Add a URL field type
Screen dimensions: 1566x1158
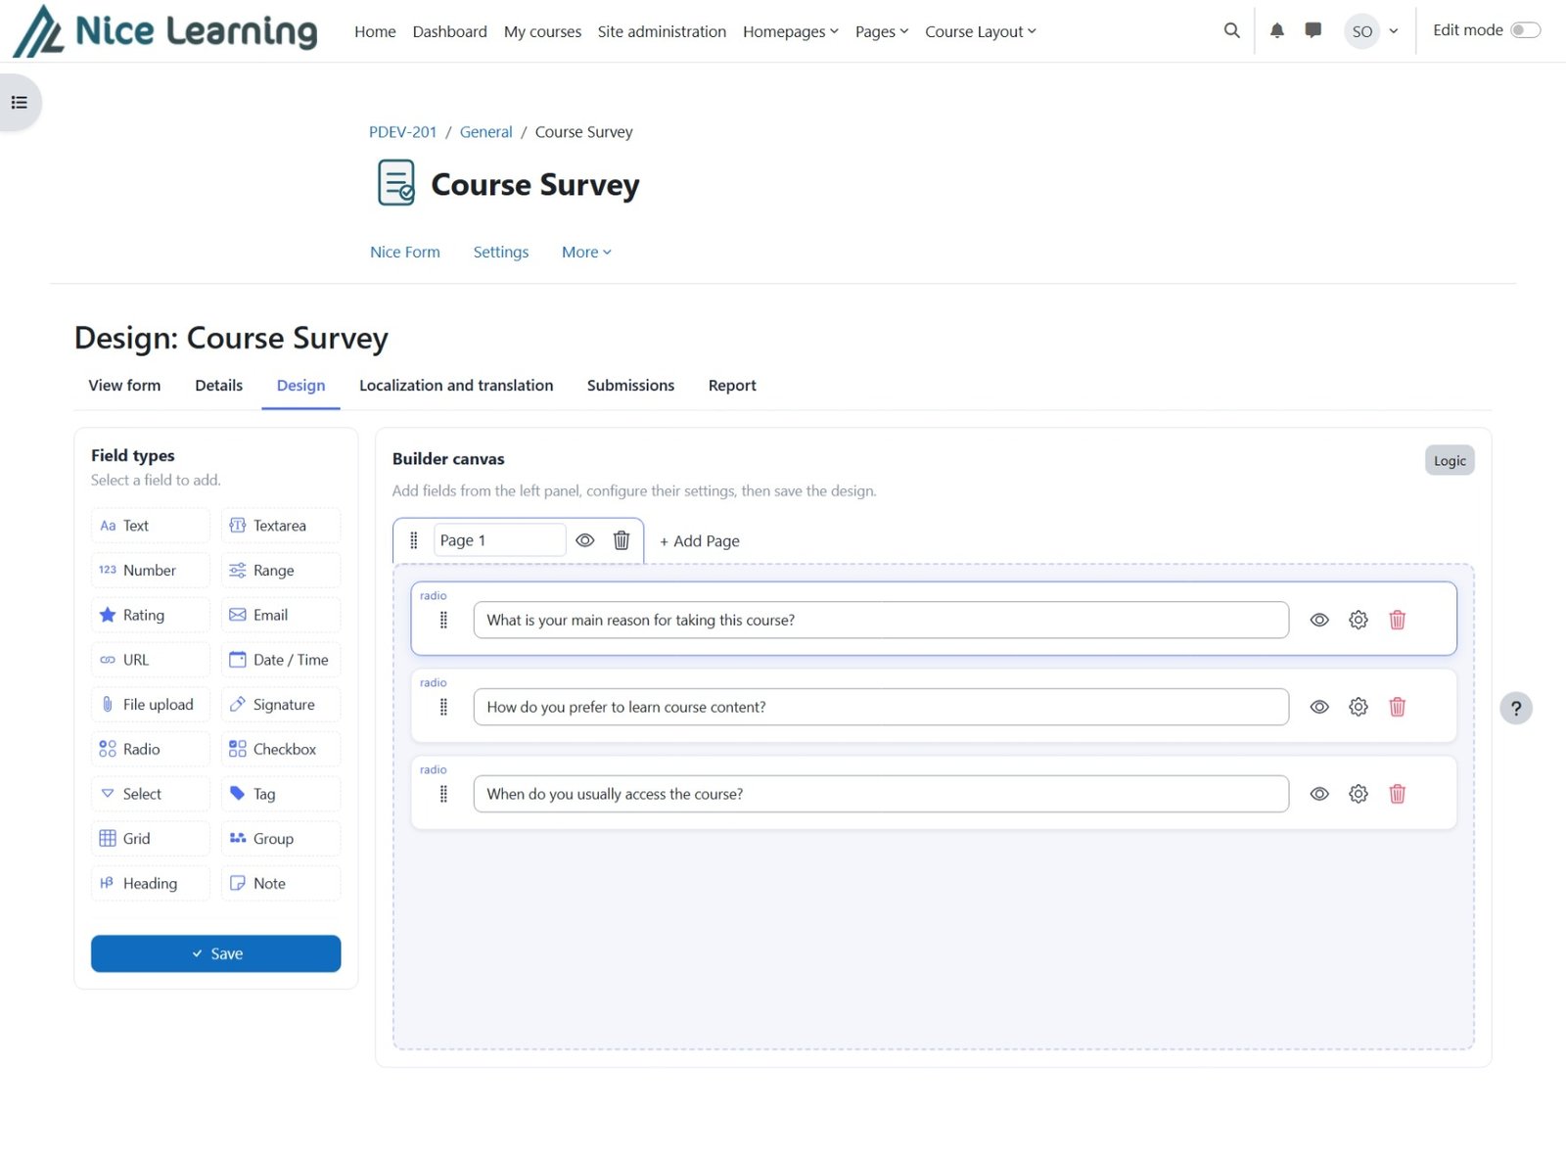tap(150, 660)
